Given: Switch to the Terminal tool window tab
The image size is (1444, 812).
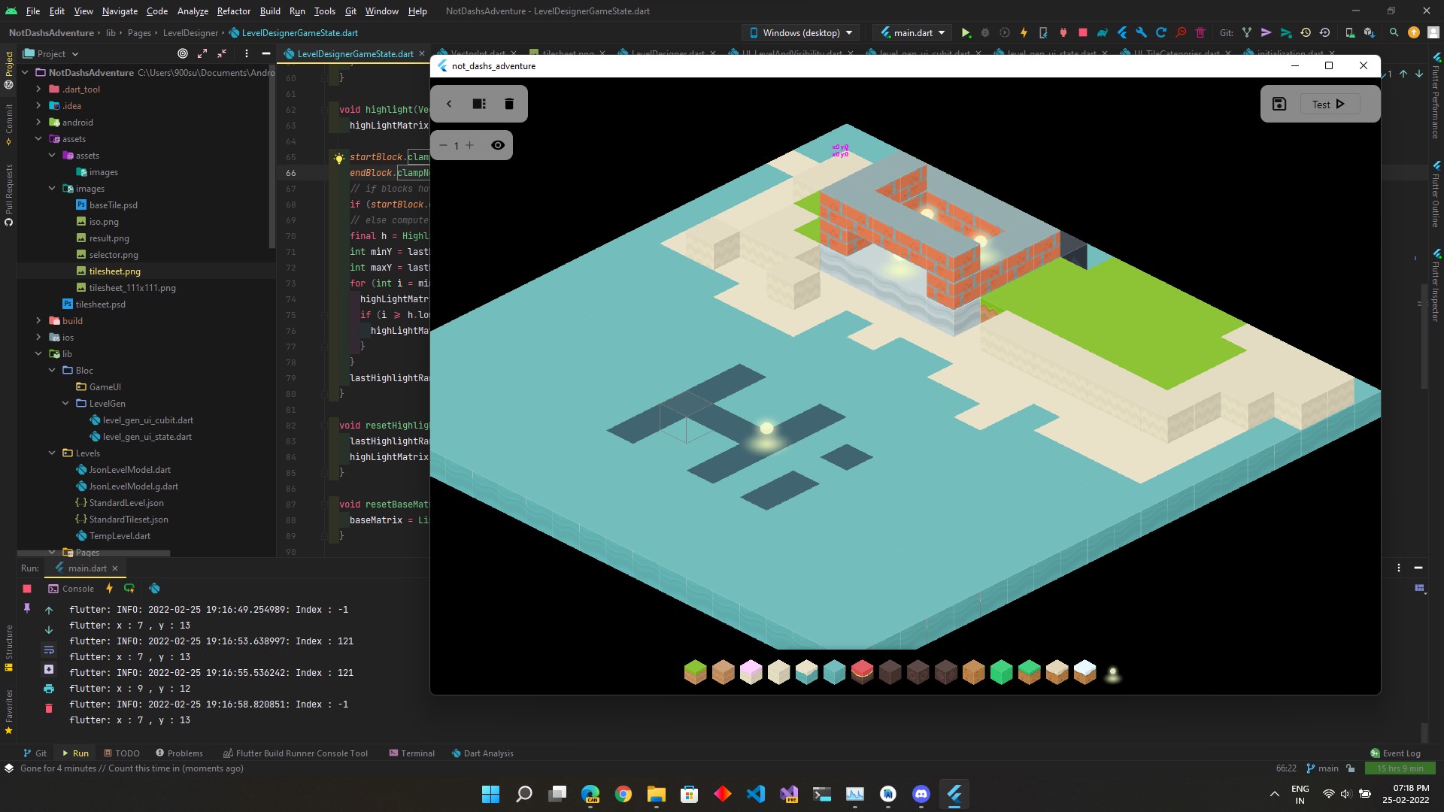Looking at the screenshot, I should click(412, 753).
